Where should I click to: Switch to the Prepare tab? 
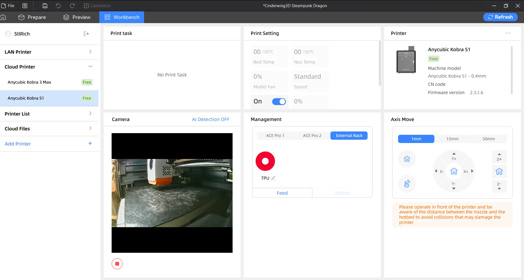pyautogui.click(x=32, y=17)
